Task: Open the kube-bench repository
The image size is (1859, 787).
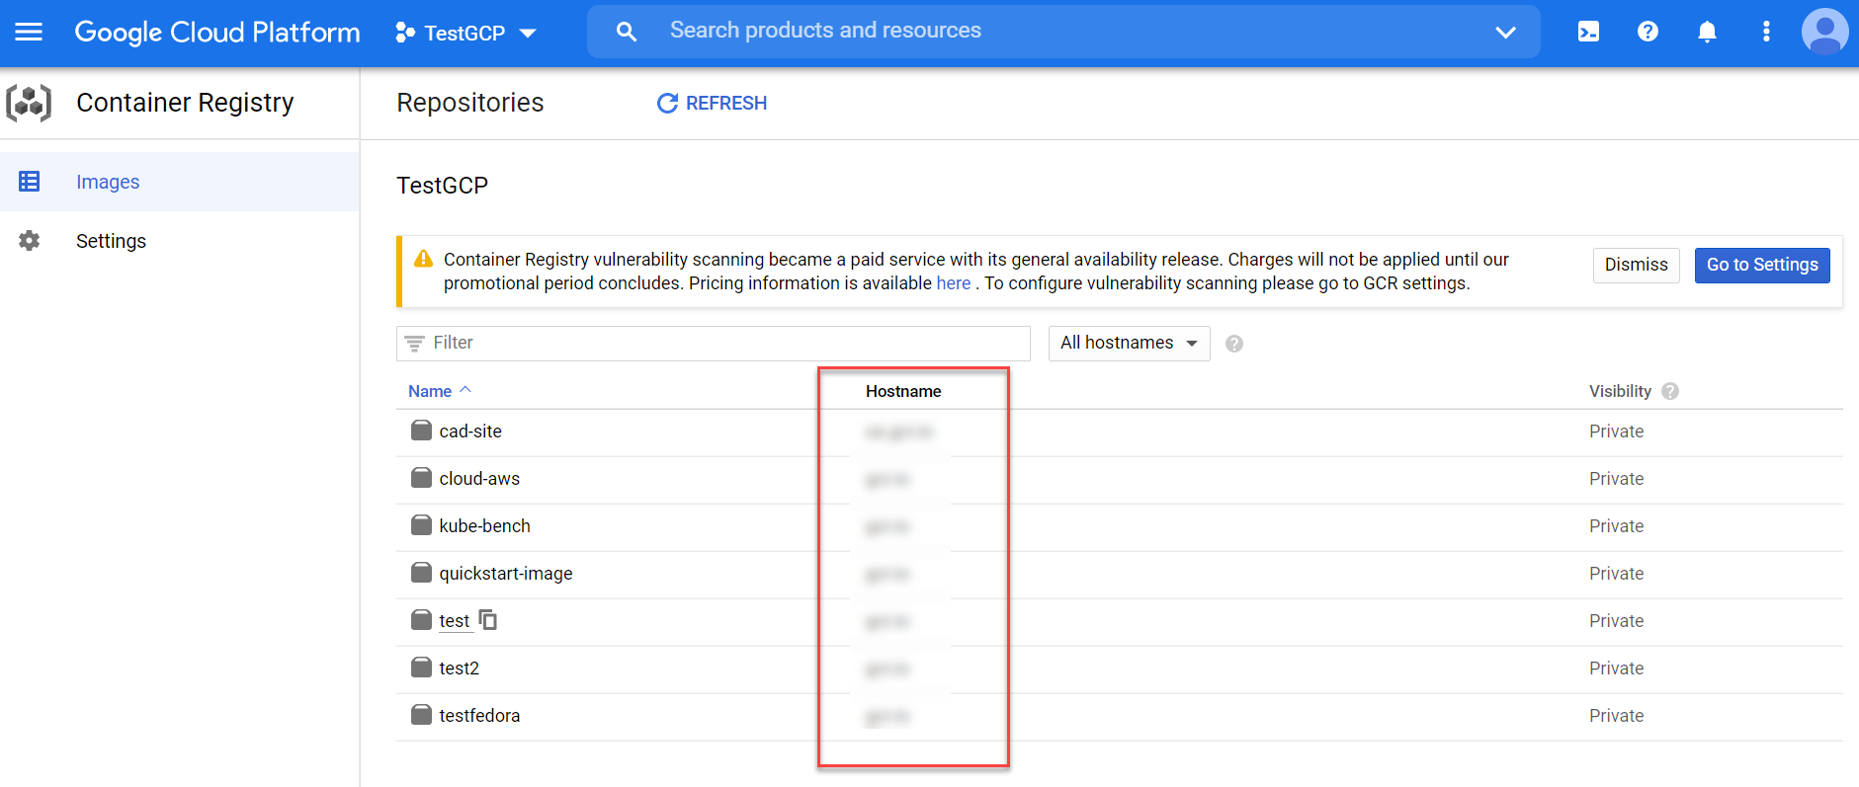Action: (x=484, y=526)
